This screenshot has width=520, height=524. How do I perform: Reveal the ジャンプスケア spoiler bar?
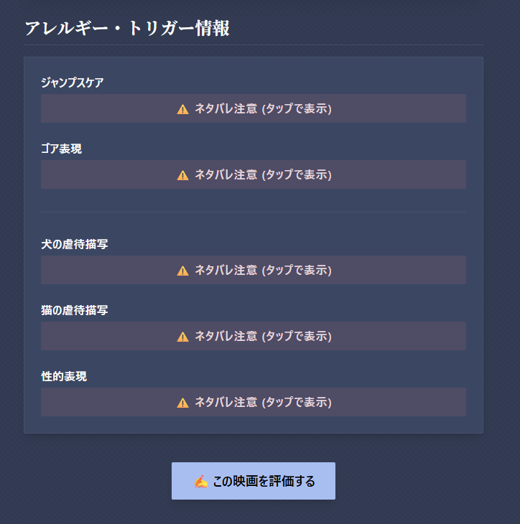click(254, 108)
